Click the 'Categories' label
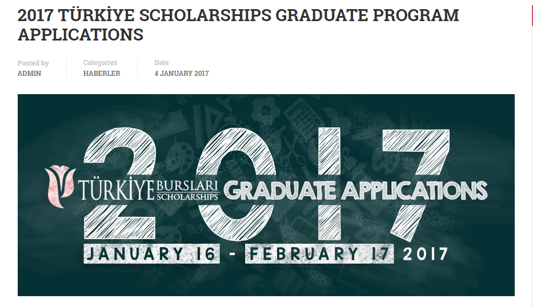The height and width of the screenshot is (307, 533). coord(101,63)
